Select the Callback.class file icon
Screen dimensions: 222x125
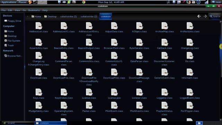165,42
